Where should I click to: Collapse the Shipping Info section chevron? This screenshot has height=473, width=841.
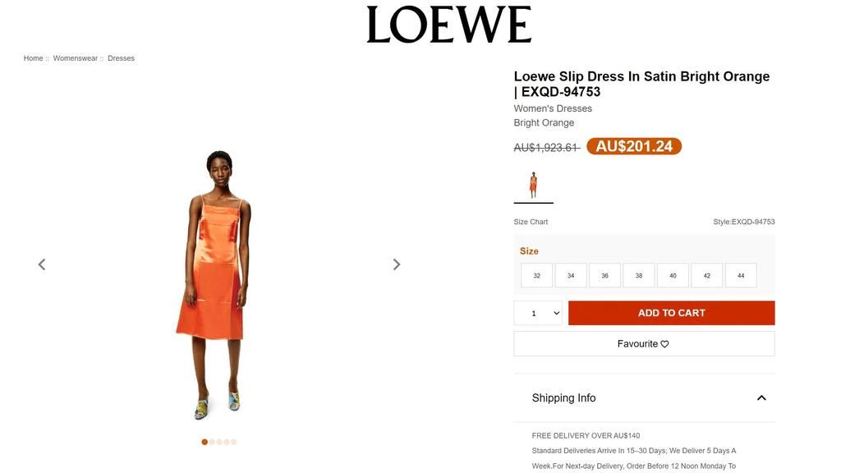tap(761, 398)
